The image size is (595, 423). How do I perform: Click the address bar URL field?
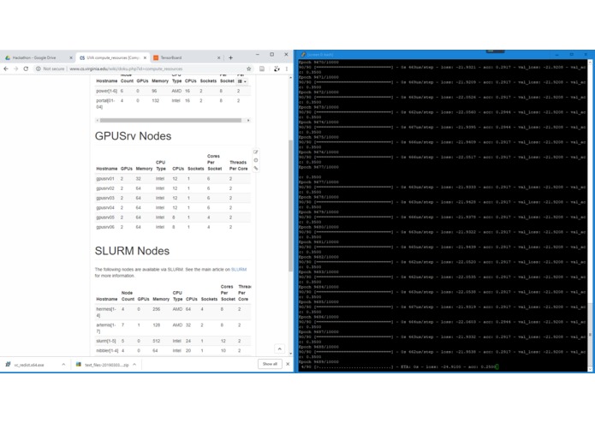click(x=156, y=69)
